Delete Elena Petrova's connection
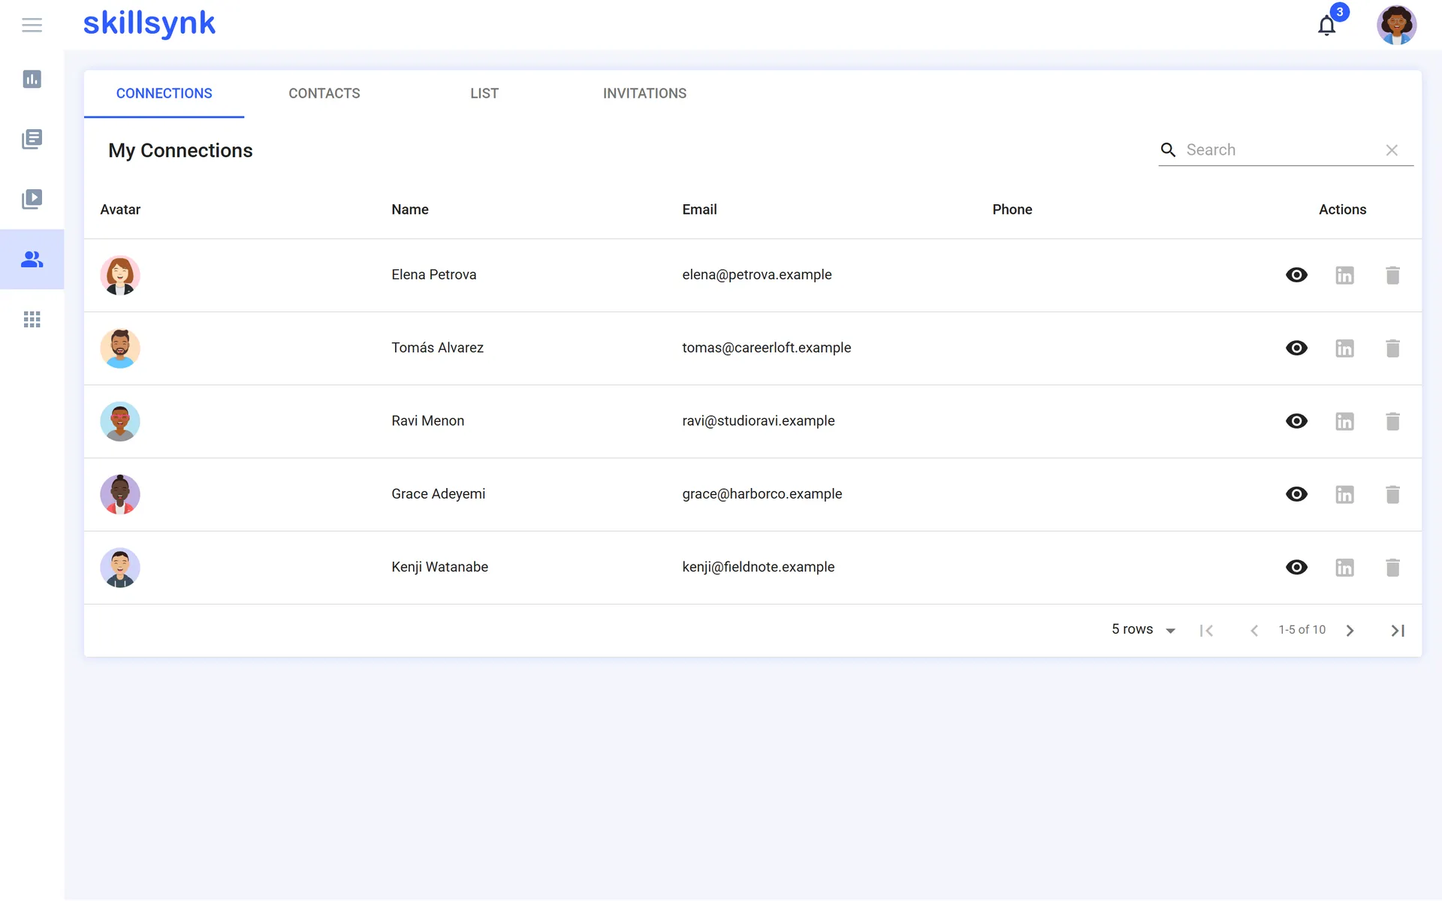The image size is (1442, 901). [1392, 276]
